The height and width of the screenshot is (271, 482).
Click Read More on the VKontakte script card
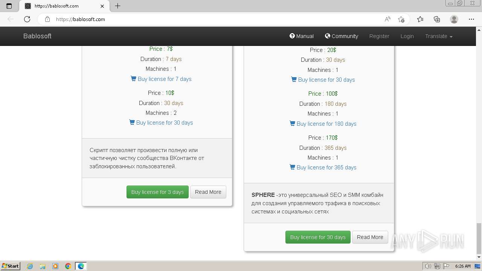(208, 192)
